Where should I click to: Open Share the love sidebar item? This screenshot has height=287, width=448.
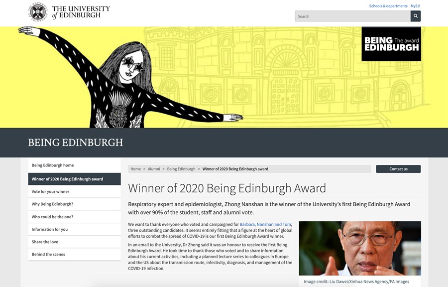[74, 242]
